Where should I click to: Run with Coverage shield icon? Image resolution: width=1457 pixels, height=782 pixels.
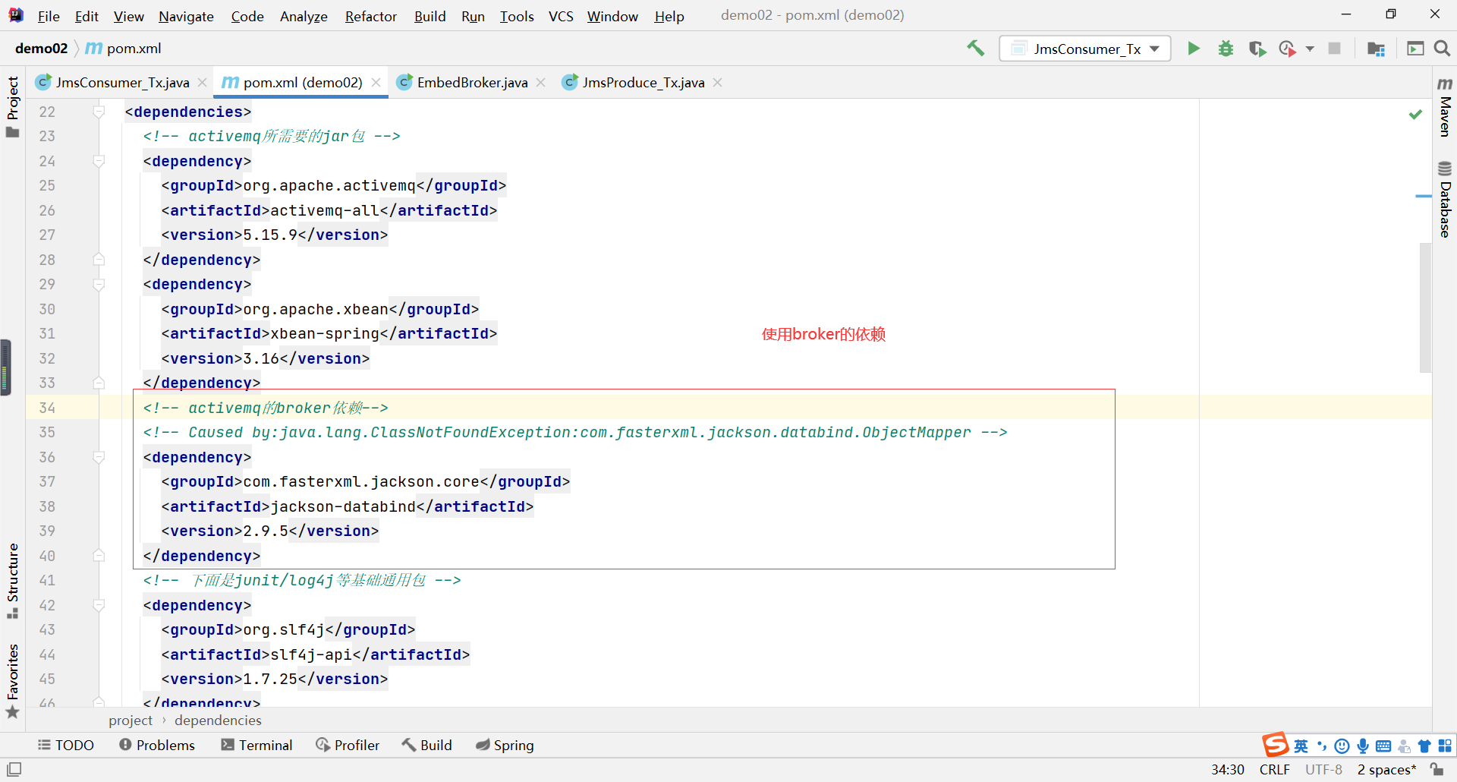pyautogui.click(x=1257, y=49)
